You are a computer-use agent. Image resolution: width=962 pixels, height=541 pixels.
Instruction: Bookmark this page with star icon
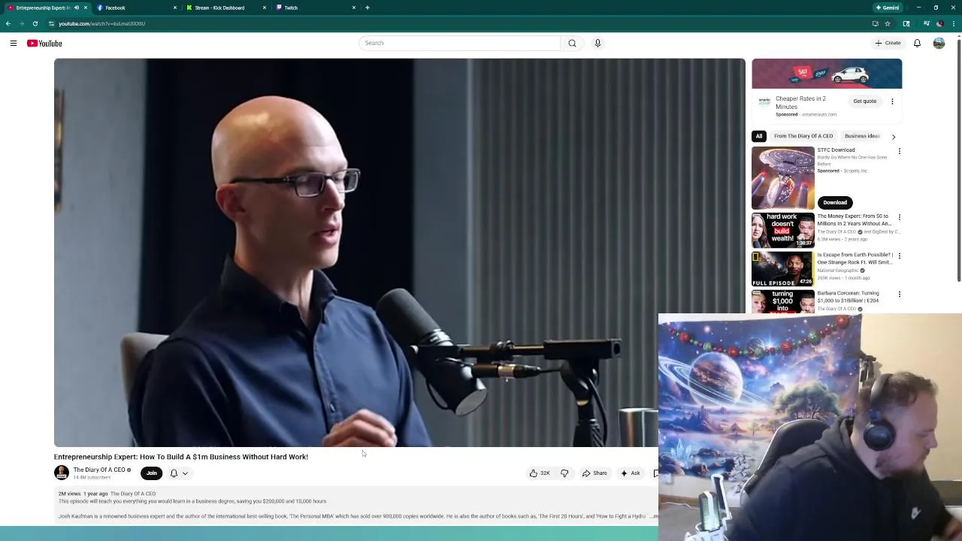click(x=887, y=23)
